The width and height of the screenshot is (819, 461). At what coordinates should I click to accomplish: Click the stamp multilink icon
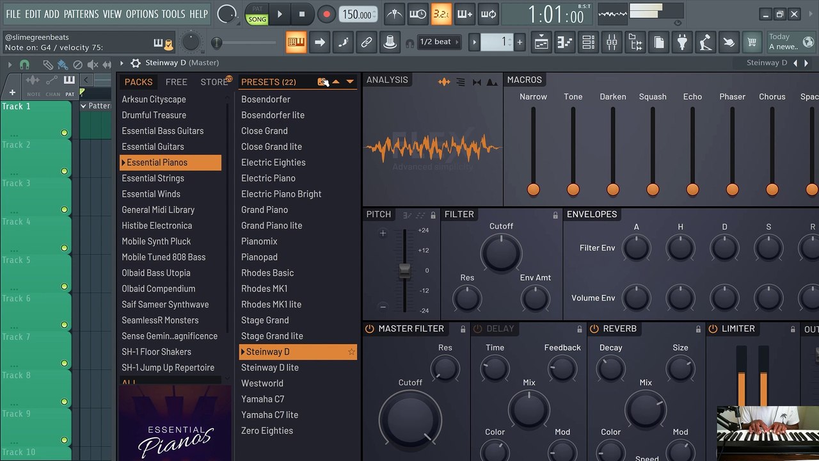pyautogui.click(x=390, y=43)
